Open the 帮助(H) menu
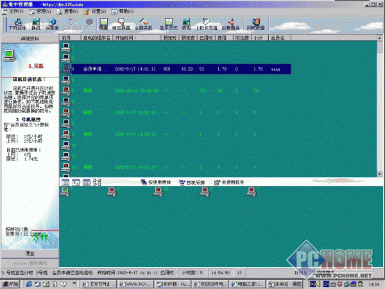Viewport: 385px width, 289px height. 123,12
